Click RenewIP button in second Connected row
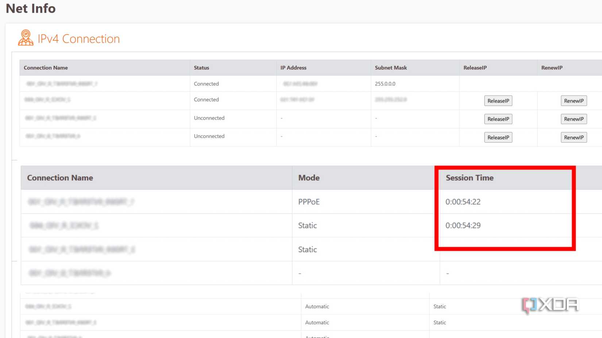The width and height of the screenshot is (602, 338). [x=574, y=101]
